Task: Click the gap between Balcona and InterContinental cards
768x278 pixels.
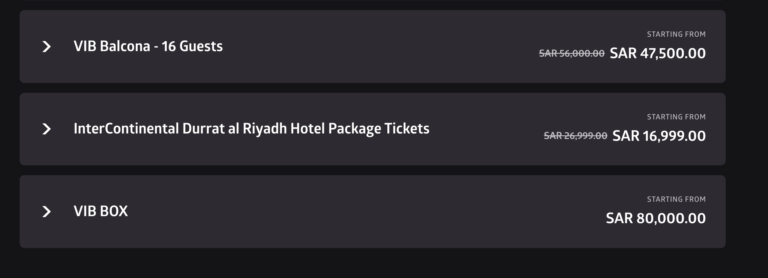Action: click(368, 88)
